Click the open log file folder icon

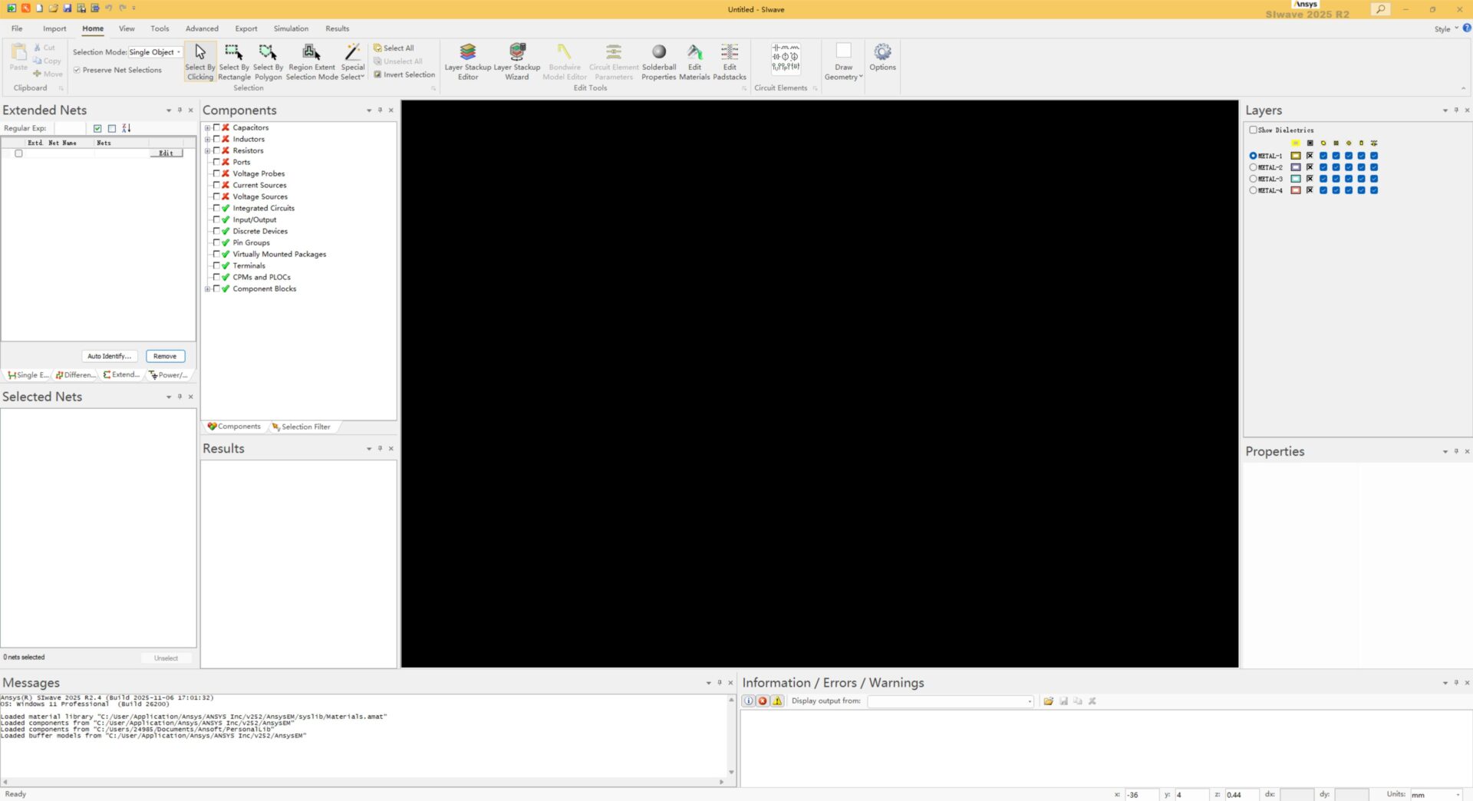point(1048,700)
